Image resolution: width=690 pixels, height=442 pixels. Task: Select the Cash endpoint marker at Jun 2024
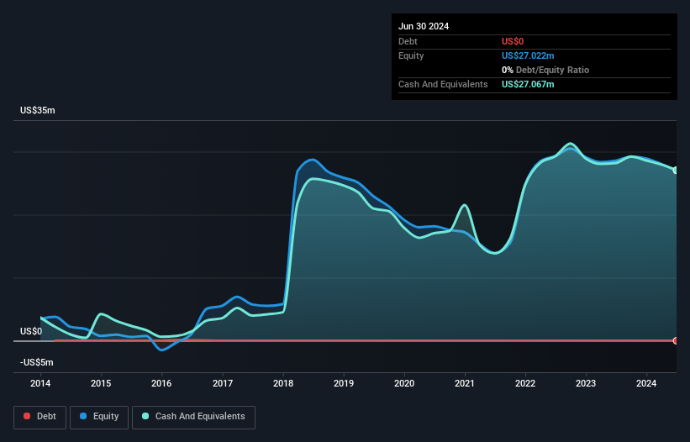[676, 171]
